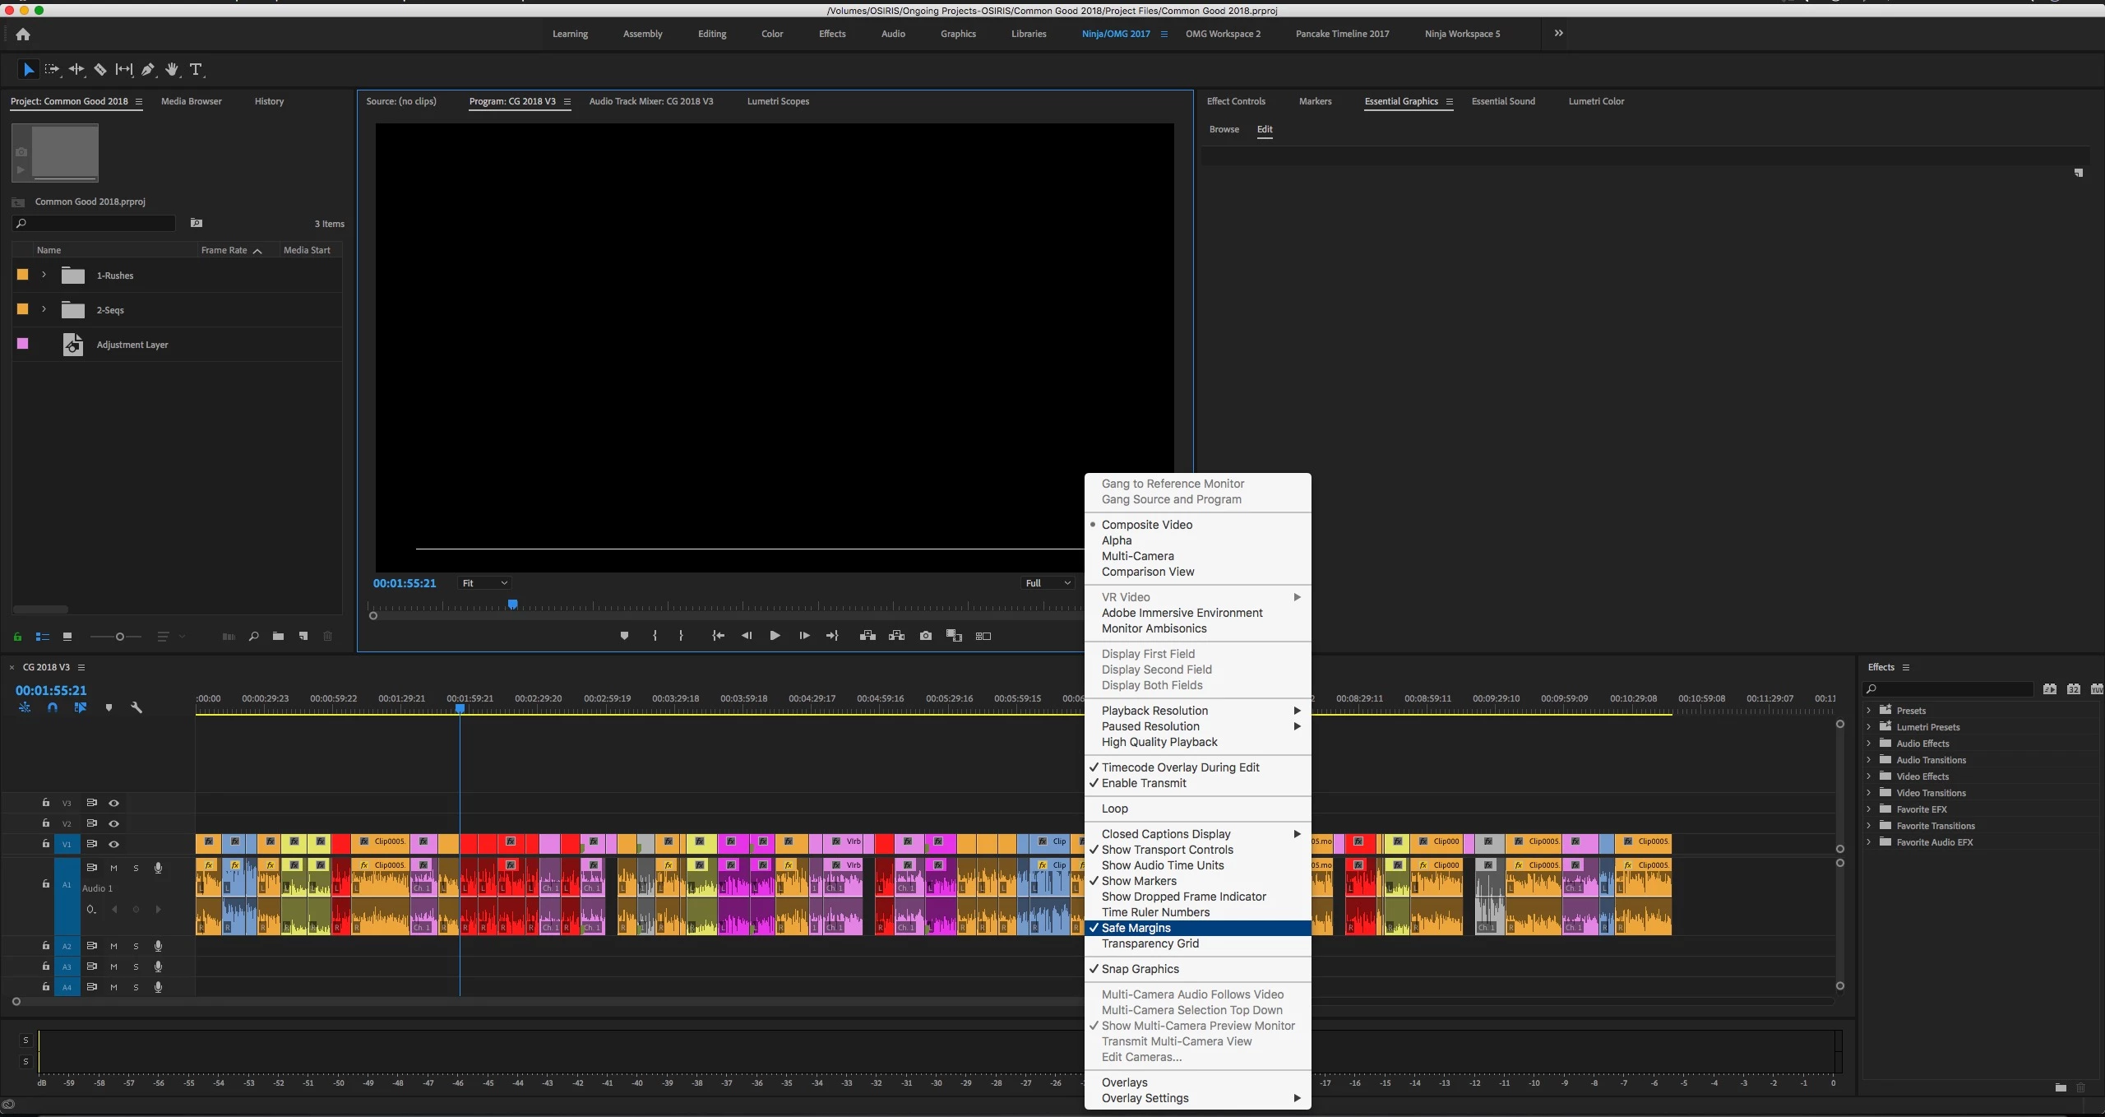
Task: Click Add Marker in program monitor
Action: click(624, 636)
